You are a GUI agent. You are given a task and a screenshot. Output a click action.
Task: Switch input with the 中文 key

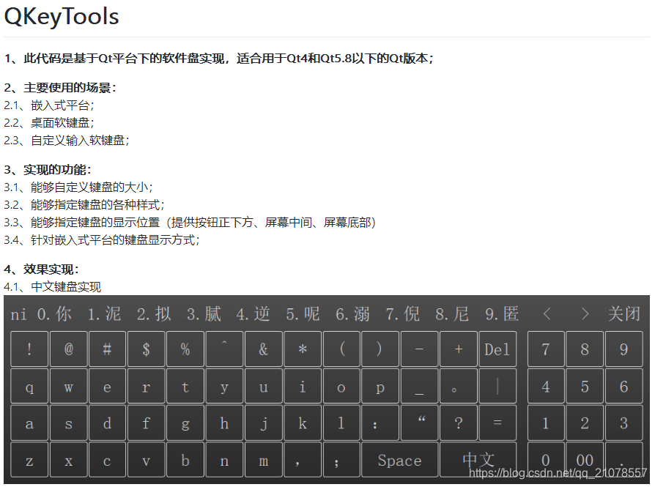coord(478,459)
